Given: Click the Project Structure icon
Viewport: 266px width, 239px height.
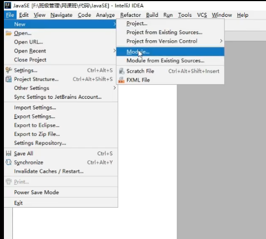Looking at the screenshot, I should click(8, 79).
